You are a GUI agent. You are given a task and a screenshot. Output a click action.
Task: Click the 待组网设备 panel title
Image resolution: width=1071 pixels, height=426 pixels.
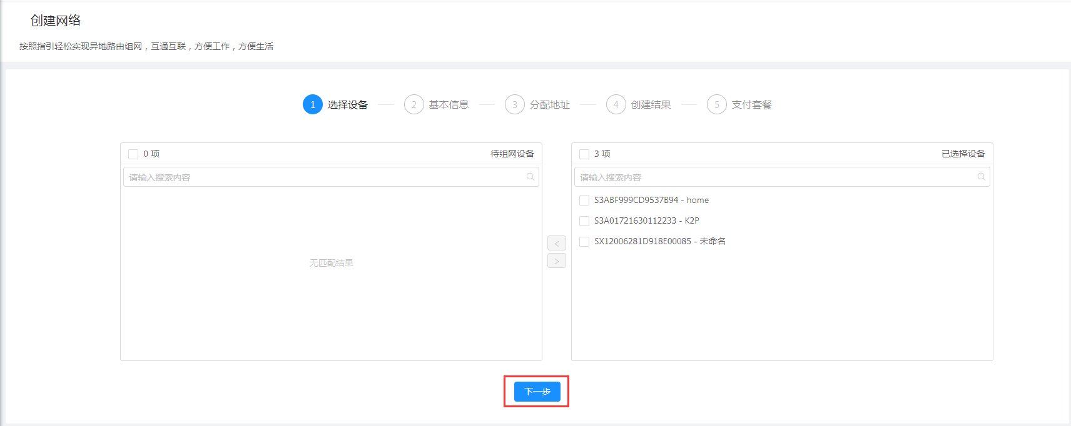tap(512, 154)
